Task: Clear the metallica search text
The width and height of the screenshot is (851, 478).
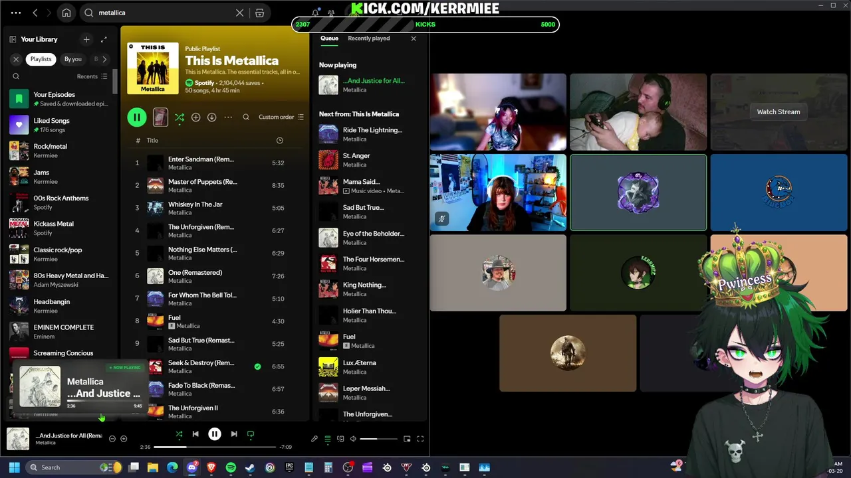Action: [240, 13]
